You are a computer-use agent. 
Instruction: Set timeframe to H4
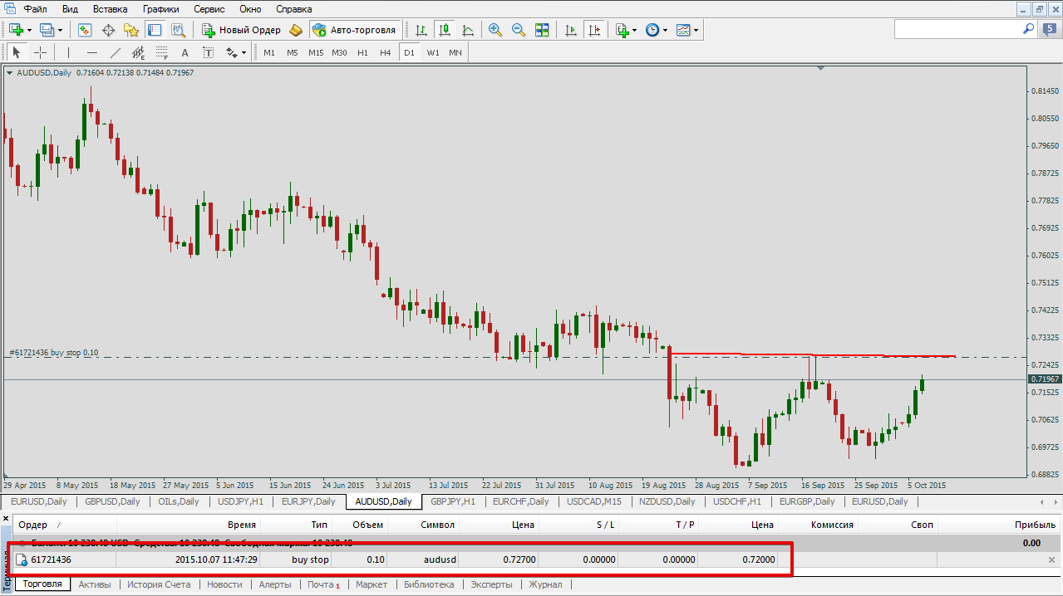pos(386,52)
